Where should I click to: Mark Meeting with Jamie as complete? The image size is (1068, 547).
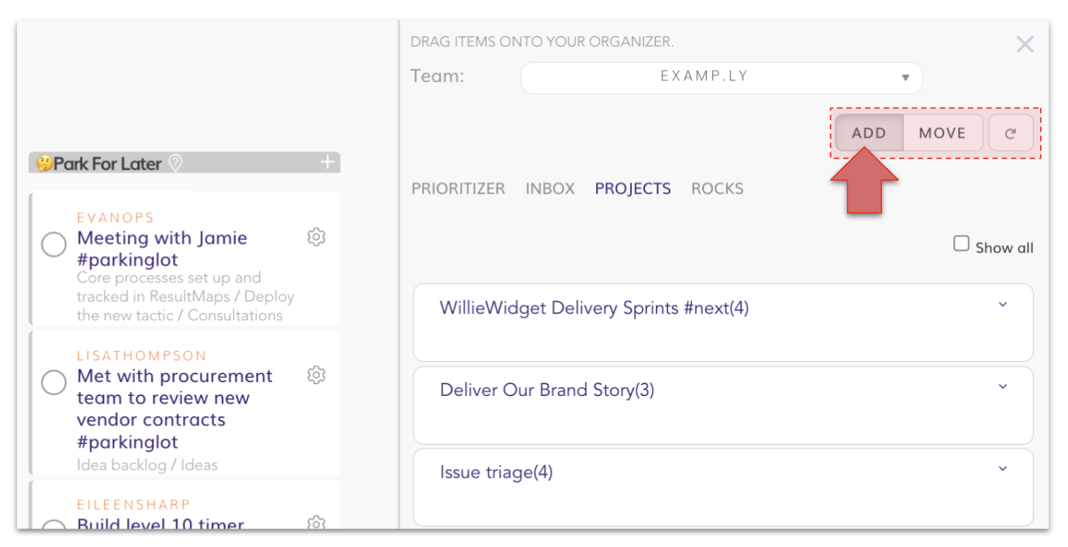click(x=53, y=245)
